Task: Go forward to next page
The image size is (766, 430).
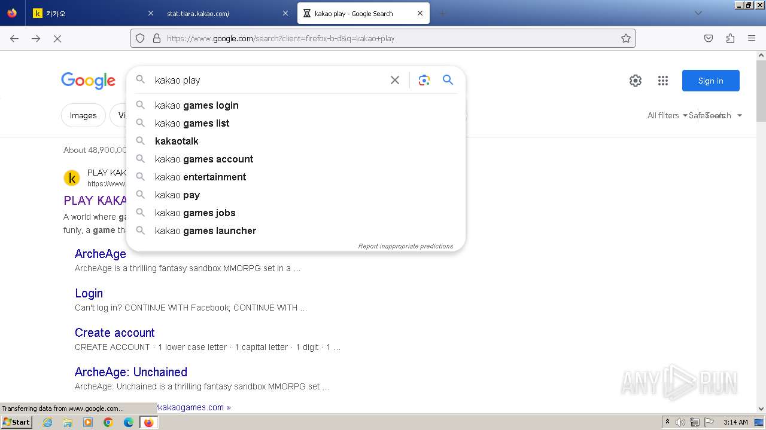Action: (36, 38)
